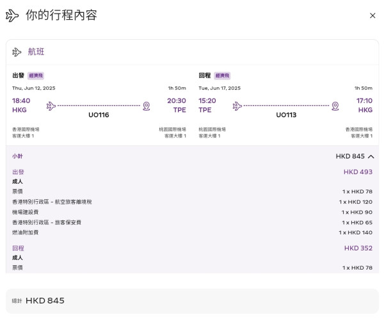384x333 pixels.
Task: Click the date Thu, Jun 12, 2025
Action: tap(34, 88)
